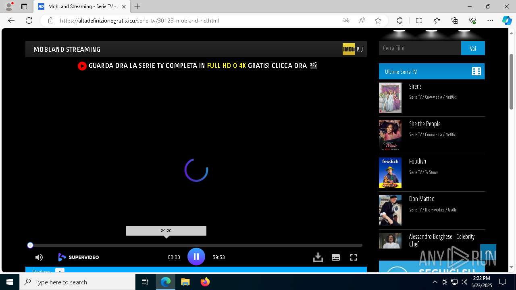Open Sirens poster thumbnail
516x290 pixels.
[390, 98]
